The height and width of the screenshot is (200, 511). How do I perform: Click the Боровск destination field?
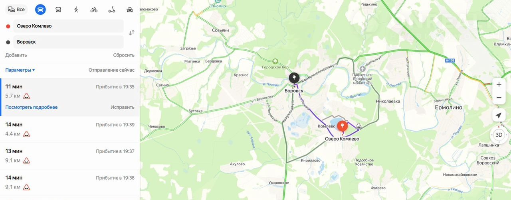[68, 42]
